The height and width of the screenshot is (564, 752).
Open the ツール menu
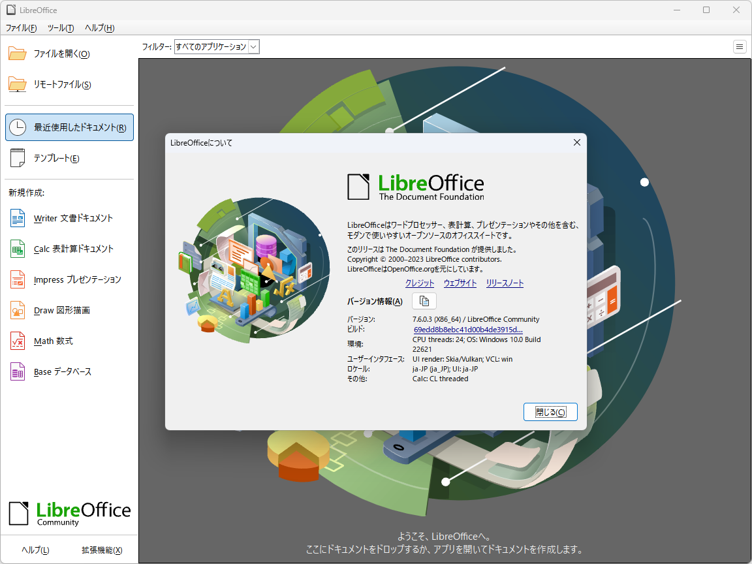pyautogui.click(x=60, y=28)
